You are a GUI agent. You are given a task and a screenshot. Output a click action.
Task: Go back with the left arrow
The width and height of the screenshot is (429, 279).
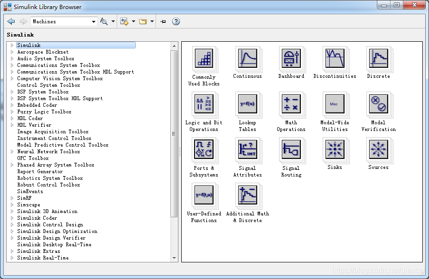coord(11,21)
